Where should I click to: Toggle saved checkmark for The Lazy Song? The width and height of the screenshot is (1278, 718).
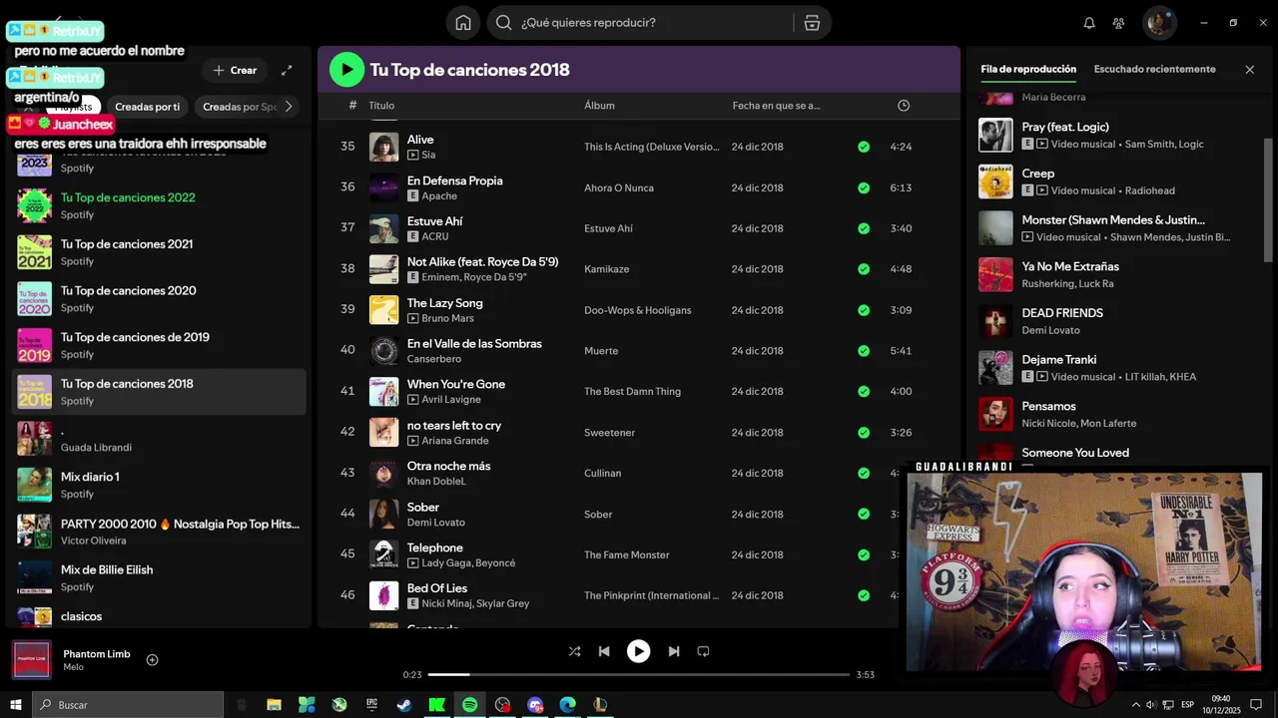coord(864,310)
